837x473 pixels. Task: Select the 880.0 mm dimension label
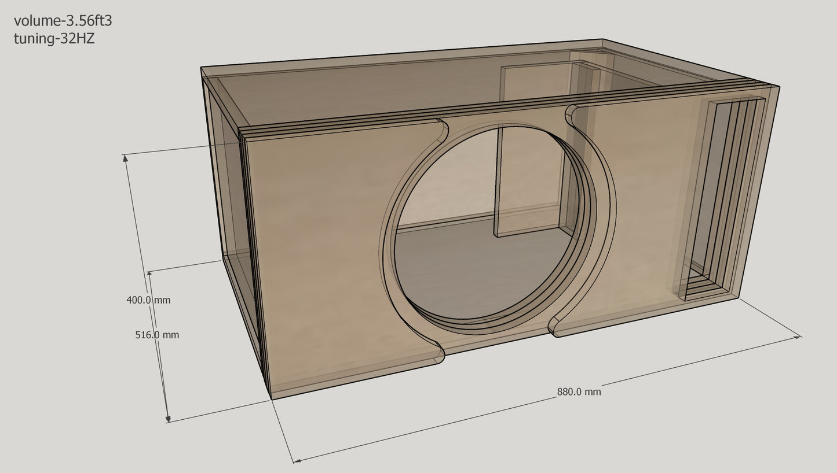(579, 391)
